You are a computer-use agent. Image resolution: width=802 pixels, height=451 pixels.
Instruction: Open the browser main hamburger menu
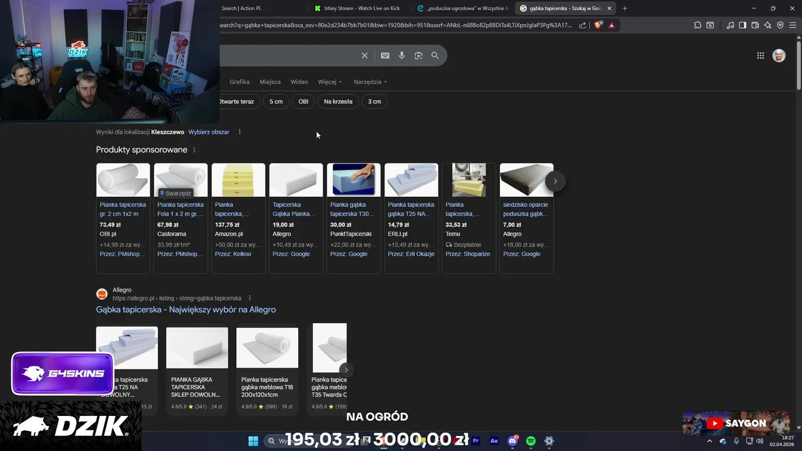793,25
